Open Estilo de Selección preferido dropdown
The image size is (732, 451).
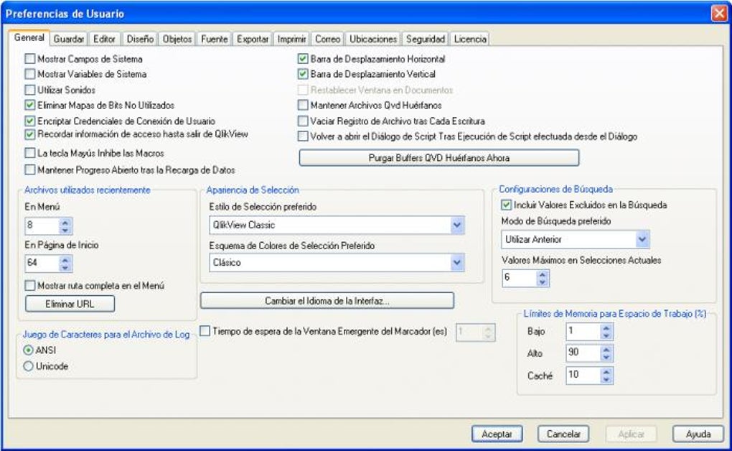(x=458, y=226)
